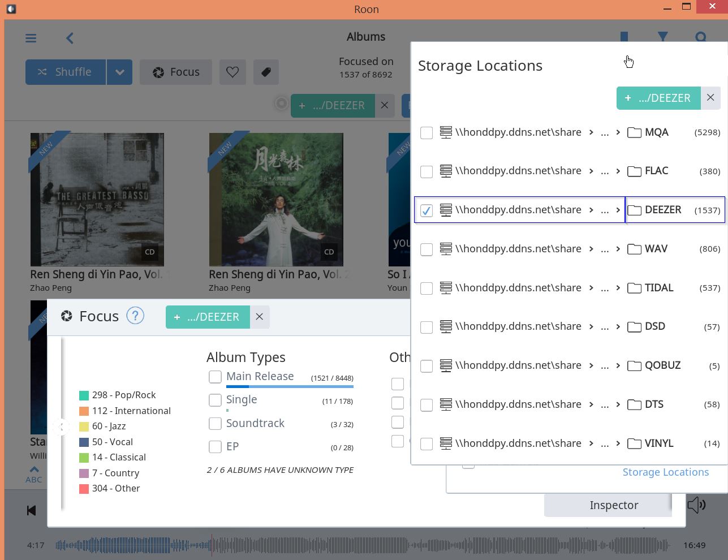Click the Storage Locations link
The width and height of the screenshot is (728, 560).
(665, 472)
